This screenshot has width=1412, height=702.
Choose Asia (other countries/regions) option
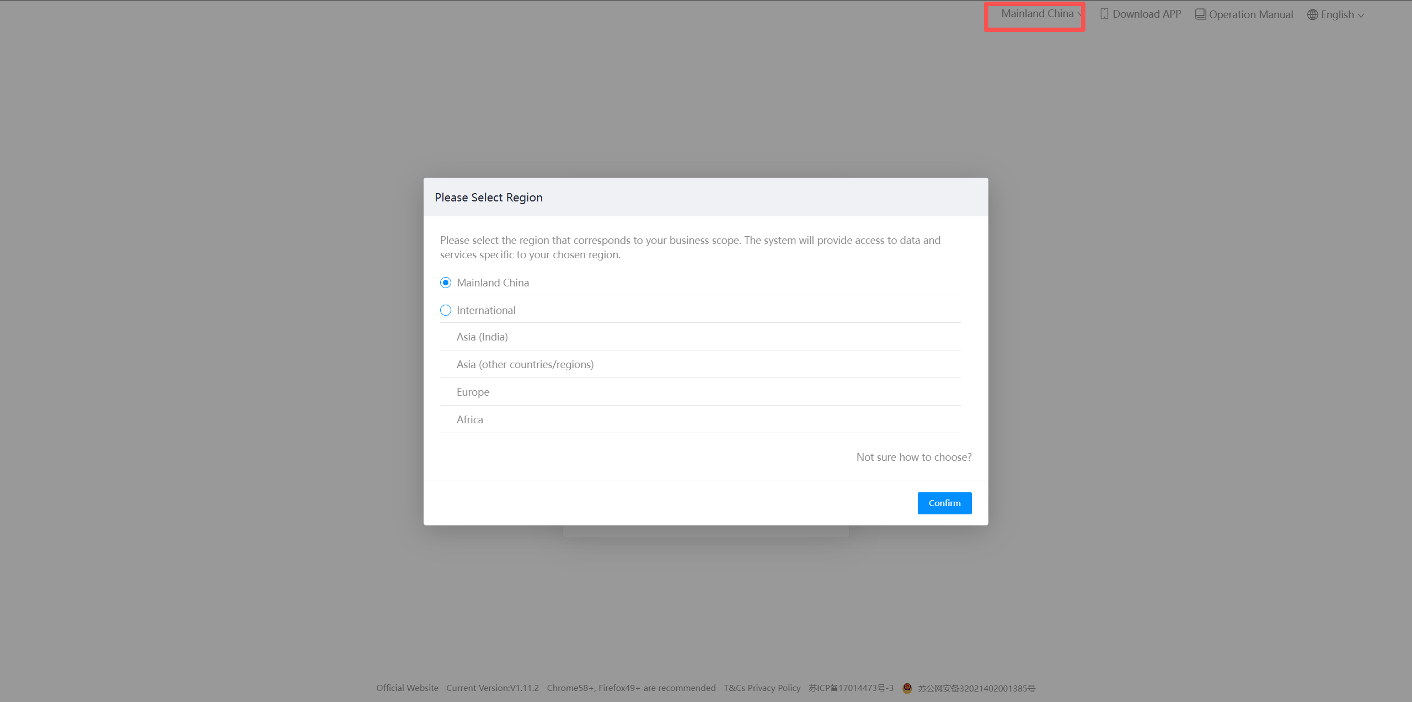[x=525, y=364]
